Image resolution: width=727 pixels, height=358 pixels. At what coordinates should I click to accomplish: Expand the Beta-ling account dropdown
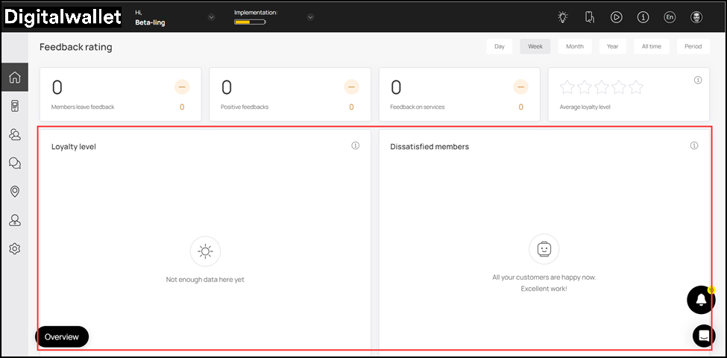click(x=211, y=17)
